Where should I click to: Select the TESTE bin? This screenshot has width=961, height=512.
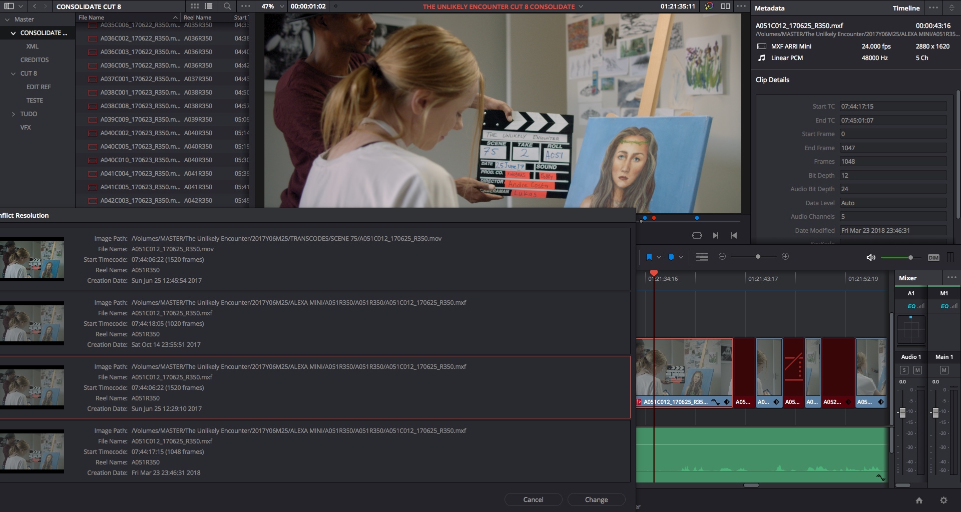tap(35, 101)
